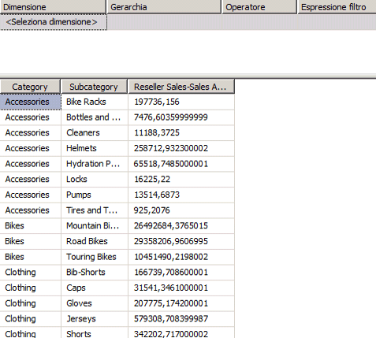Select the Road Bikes cell
This screenshot has height=338, width=376.
[95, 241]
